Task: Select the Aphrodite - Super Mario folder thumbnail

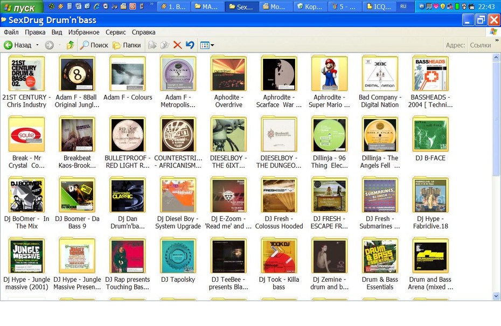Action: coord(329,74)
